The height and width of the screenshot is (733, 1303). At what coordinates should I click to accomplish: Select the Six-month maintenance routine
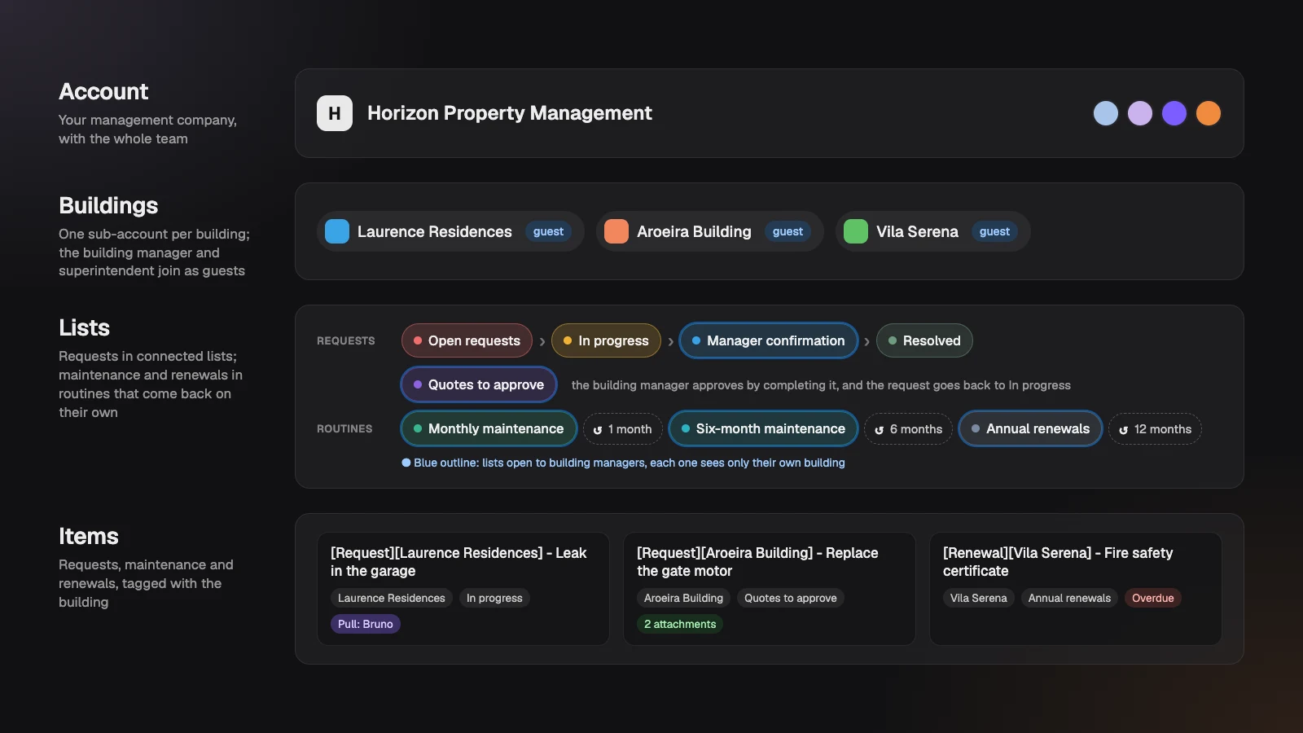763,428
